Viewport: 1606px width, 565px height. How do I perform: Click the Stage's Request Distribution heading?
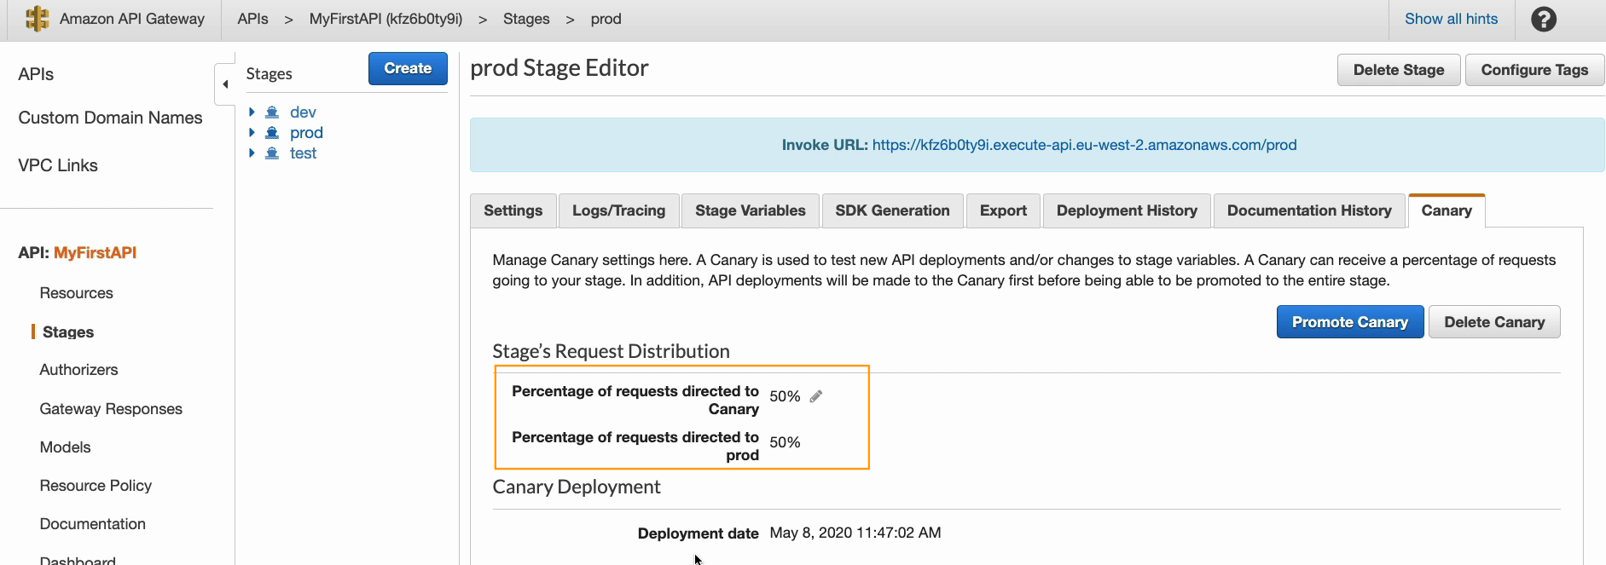pos(611,351)
